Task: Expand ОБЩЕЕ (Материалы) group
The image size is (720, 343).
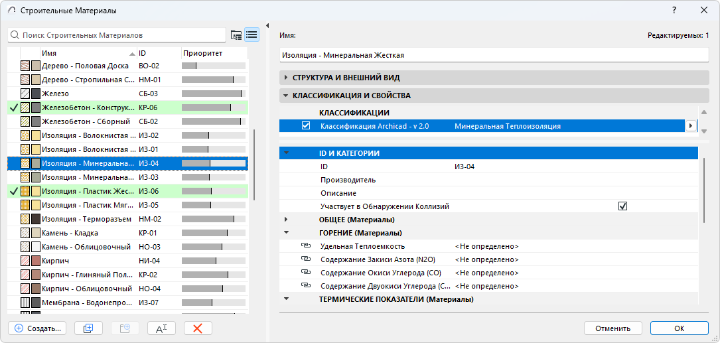Action: [286, 220]
